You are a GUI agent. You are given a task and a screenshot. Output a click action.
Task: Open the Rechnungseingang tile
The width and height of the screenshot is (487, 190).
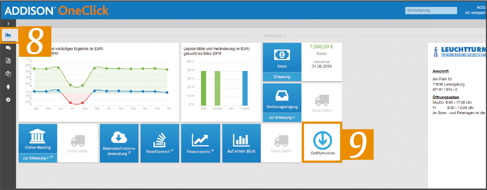coord(282,98)
